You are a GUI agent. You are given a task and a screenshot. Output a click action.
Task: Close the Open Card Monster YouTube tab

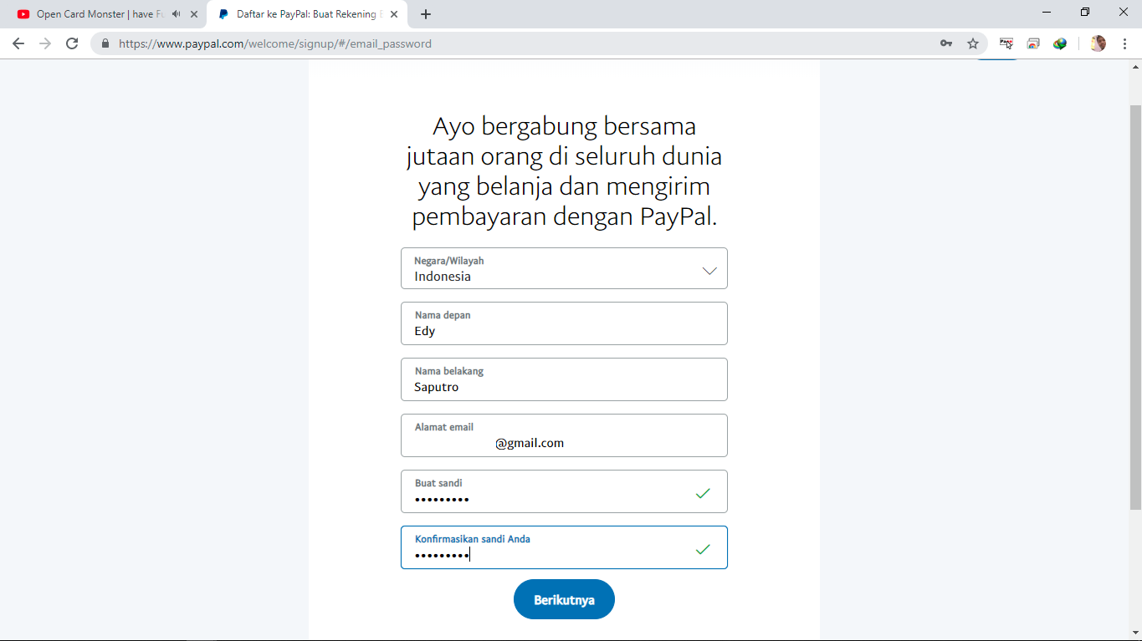(x=194, y=14)
